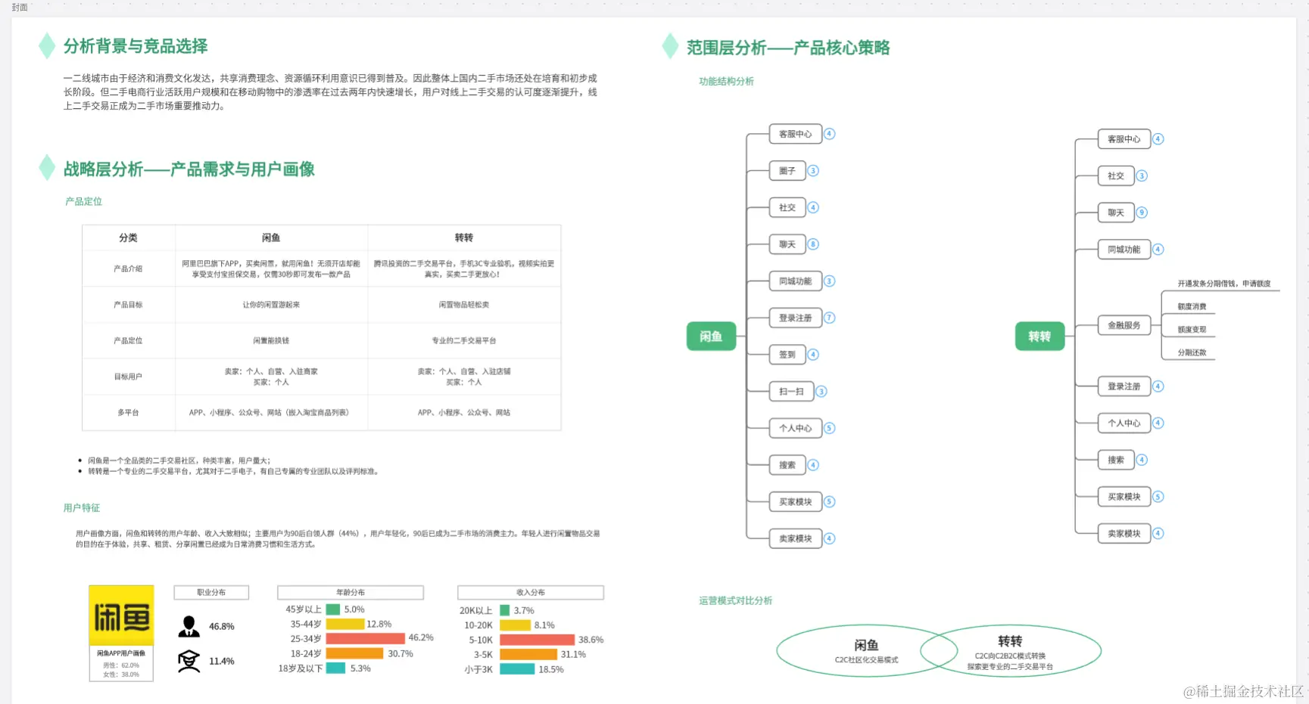The width and height of the screenshot is (1309, 704).
Task: Switch to the 封面 tab
Action: coord(19,8)
